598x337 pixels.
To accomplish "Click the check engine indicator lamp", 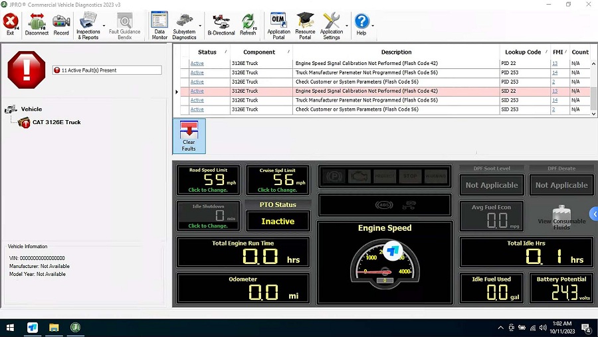I will [359, 176].
